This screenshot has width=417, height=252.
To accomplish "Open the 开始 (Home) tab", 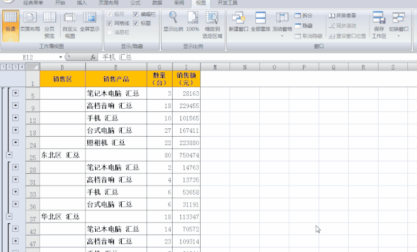I will pos(60,3).
